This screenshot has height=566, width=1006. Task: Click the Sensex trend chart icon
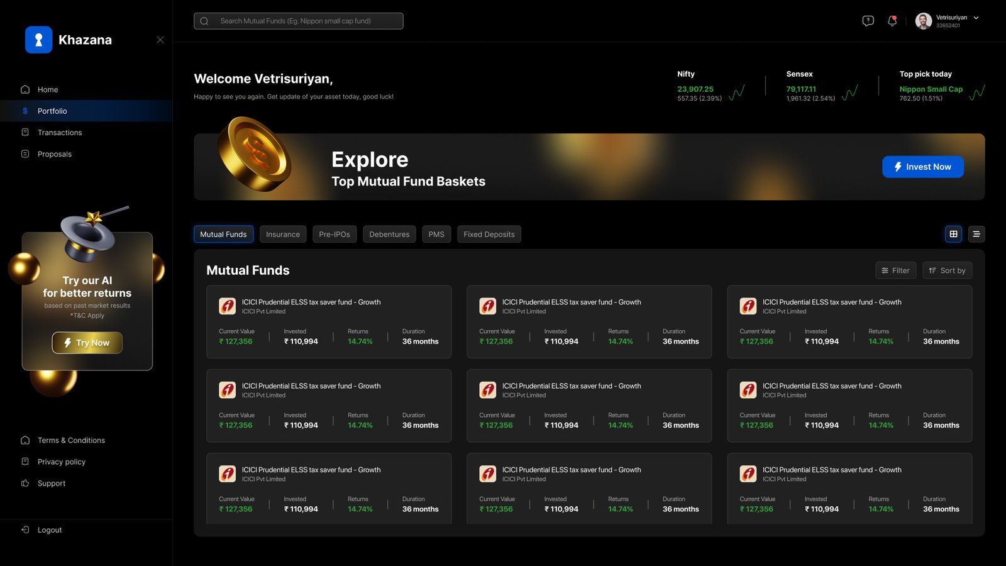(x=850, y=92)
